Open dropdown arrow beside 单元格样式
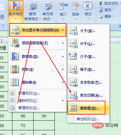Screen dimensions: 121x135 point(52,19)
